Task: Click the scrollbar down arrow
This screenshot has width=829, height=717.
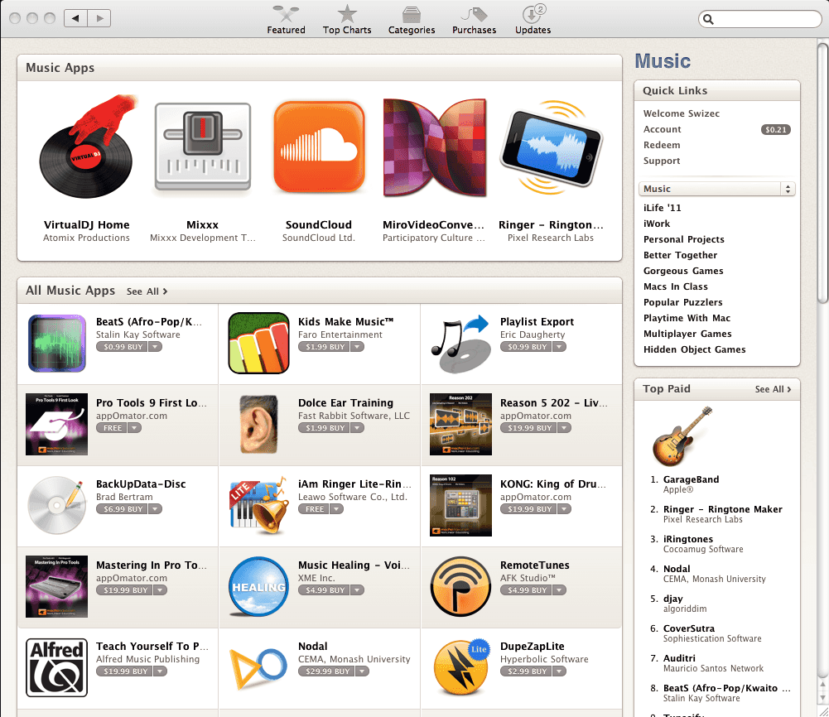Action: coord(823,697)
